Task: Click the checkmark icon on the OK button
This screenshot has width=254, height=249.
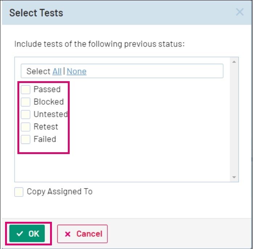Action: (x=20, y=234)
